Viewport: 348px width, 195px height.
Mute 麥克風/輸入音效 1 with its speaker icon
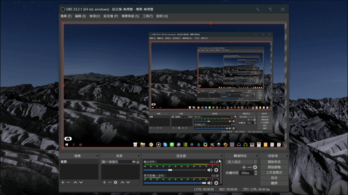(210, 183)
